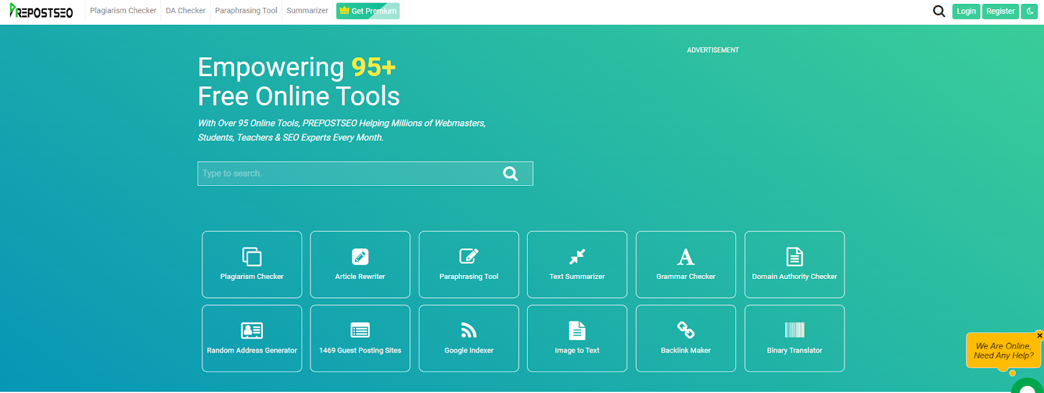1044x393 pixels.
Task: Click the 'Domain Authority Checker' card label
Action: pos(795,276)
